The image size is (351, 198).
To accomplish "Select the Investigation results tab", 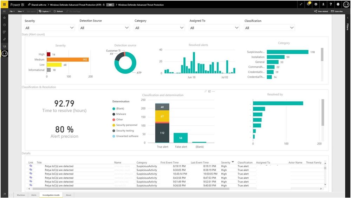I will point(51,195).
